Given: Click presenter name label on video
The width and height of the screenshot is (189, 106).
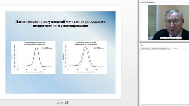Looking at the screenshot, I should (171, 38).
